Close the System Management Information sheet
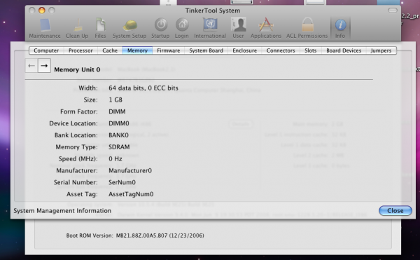This screenshot has width=420, height=260. click(395, 211)
